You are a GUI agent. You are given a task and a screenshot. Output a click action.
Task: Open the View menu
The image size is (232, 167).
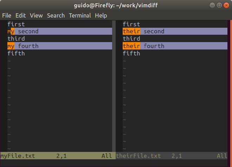[36, 15]
